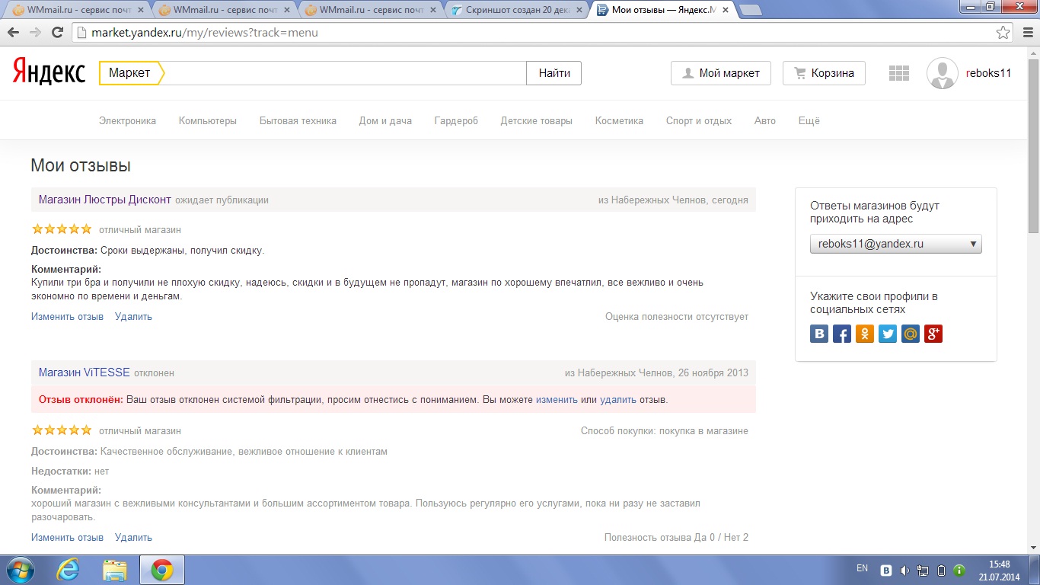The height and width of the screenshot is (585, 1040).
Task: Click the star rating of Люстры Дисконт review
Action: [x=61, y=229]
